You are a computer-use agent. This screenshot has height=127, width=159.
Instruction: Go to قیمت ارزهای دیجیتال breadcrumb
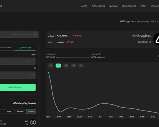pyautogui.click(x=145, y=22)
